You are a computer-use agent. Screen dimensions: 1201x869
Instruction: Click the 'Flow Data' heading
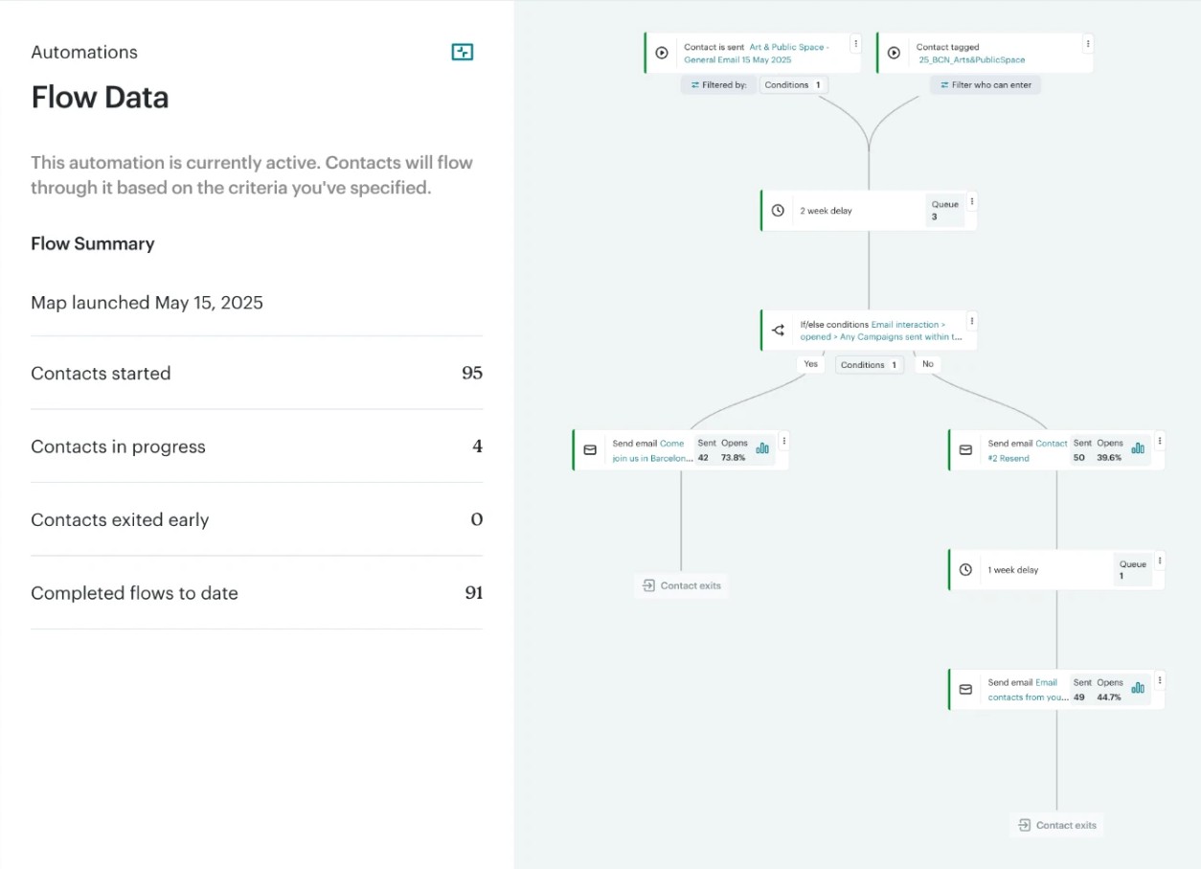(100, 98)
